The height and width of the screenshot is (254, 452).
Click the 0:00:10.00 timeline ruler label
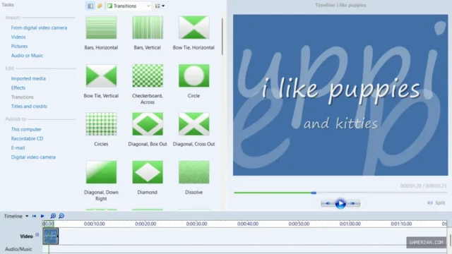coord(94,224)
